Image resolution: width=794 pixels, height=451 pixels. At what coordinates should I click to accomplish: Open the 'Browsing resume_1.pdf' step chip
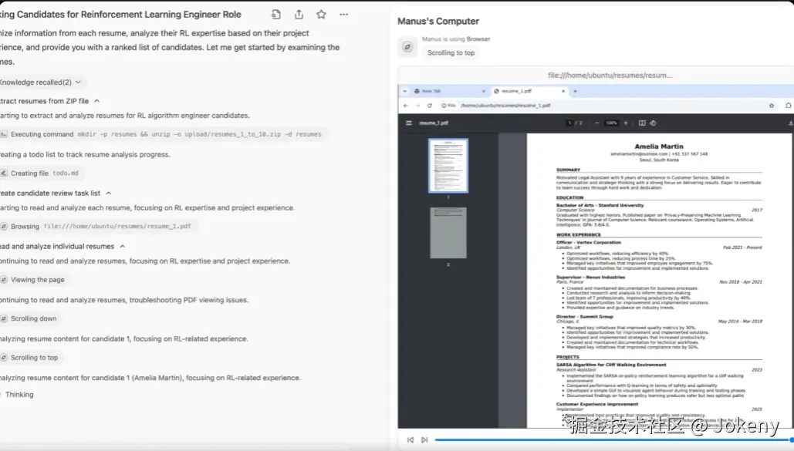tap(97, 226)
